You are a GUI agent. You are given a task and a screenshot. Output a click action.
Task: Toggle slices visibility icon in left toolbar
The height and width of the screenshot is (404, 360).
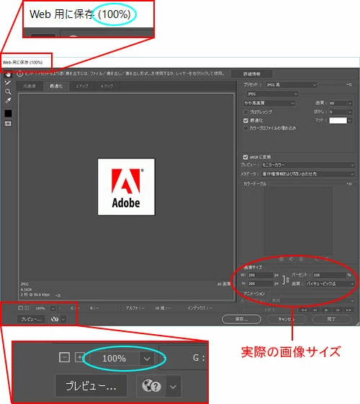tap(8, 124)
